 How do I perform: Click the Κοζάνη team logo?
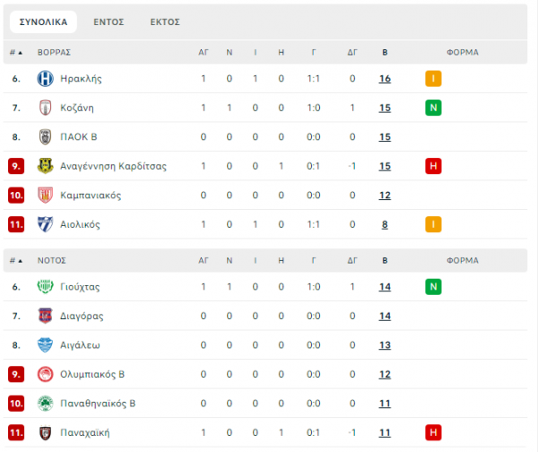point(46,108)
